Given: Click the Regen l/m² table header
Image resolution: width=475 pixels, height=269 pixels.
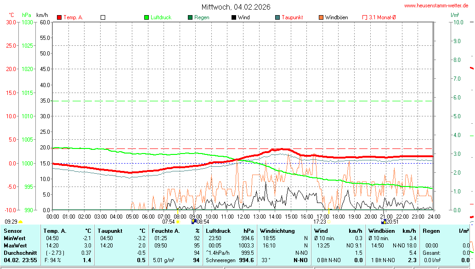Looking at the screenshot, I should [443, 231].
